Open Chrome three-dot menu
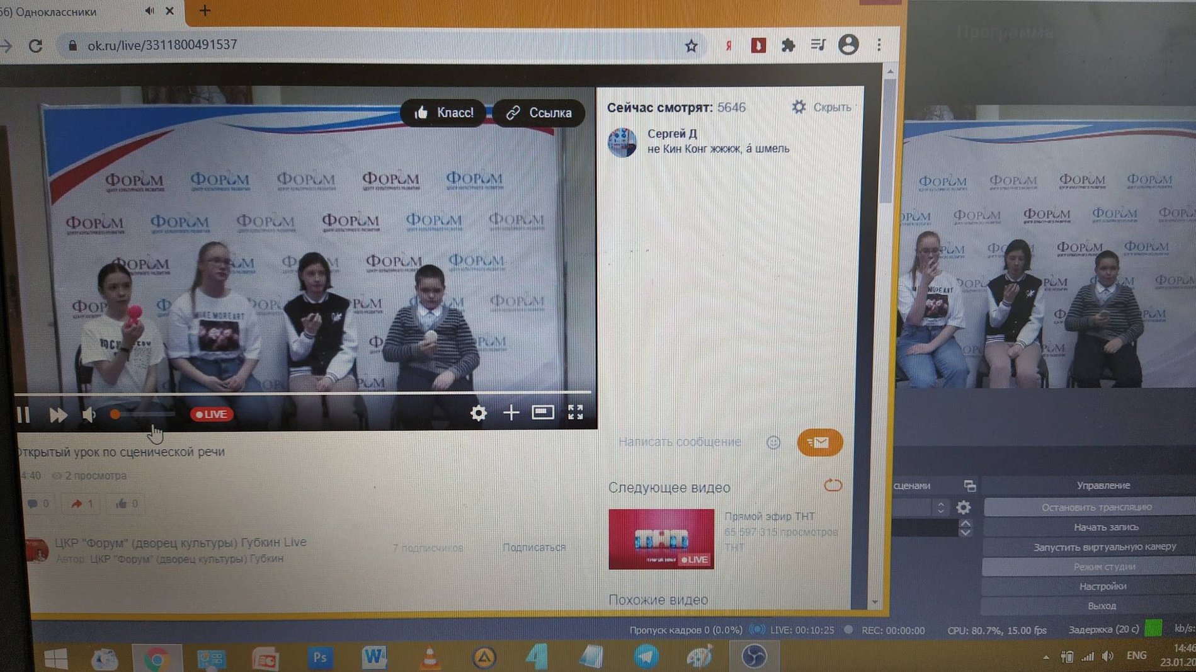The image size is (1196, 672). [x=879, y=45]
